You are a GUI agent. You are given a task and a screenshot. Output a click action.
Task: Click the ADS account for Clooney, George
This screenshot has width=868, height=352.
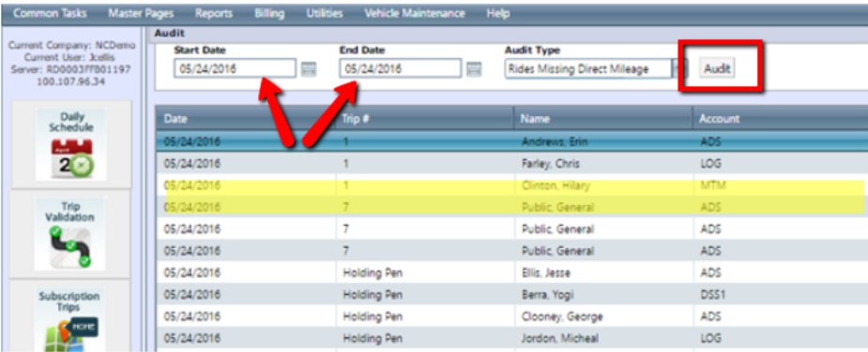pyautogui.click(x=710, y=316)
